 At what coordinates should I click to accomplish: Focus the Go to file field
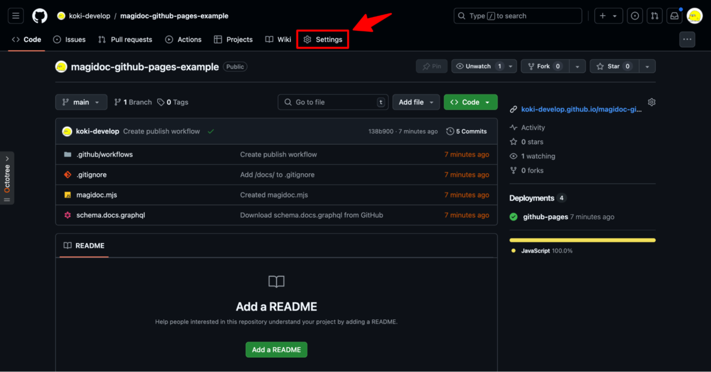(x=333, y=102)
